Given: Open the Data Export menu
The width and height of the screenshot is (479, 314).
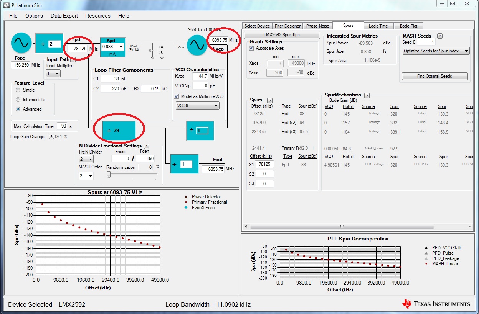Looking at the screenshot, I should click(x=64, y=16).
